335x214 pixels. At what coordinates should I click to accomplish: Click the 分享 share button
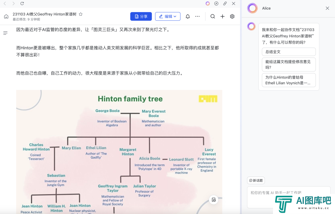click(x=141, y=16)
